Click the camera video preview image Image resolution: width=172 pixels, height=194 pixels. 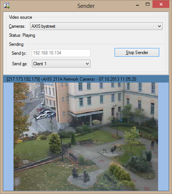click(86, 137)
